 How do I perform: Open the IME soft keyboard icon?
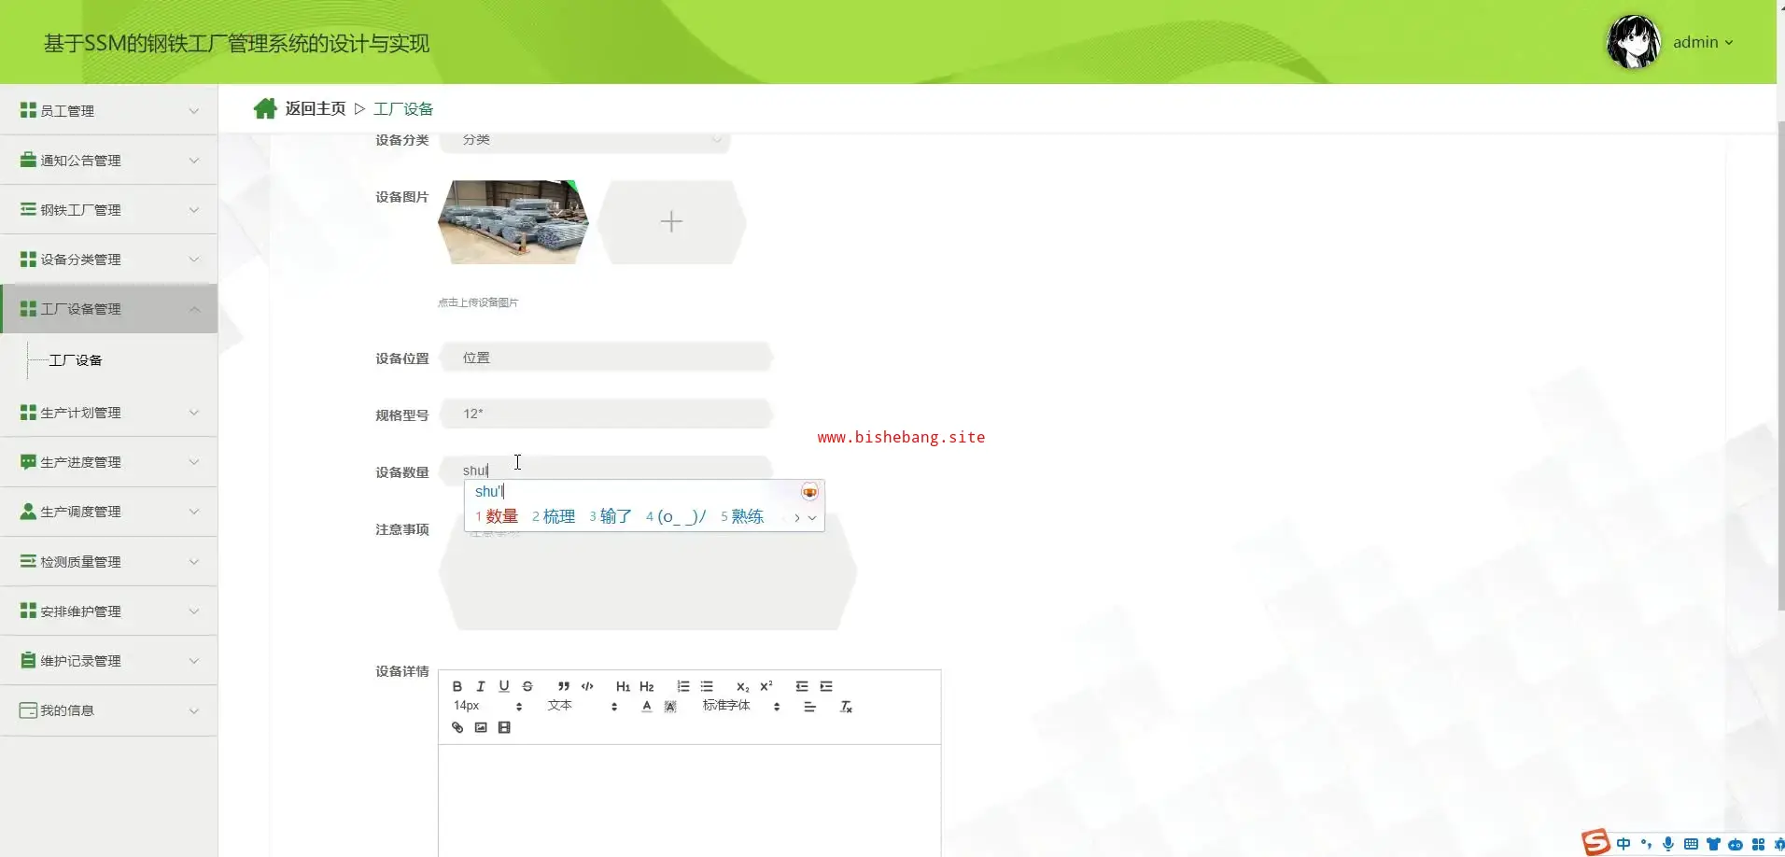1691,844
